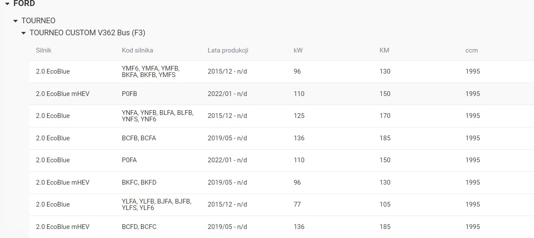Click the Lata produkcji column header
This screenshot has height=238, width=534.
(228, 50)
